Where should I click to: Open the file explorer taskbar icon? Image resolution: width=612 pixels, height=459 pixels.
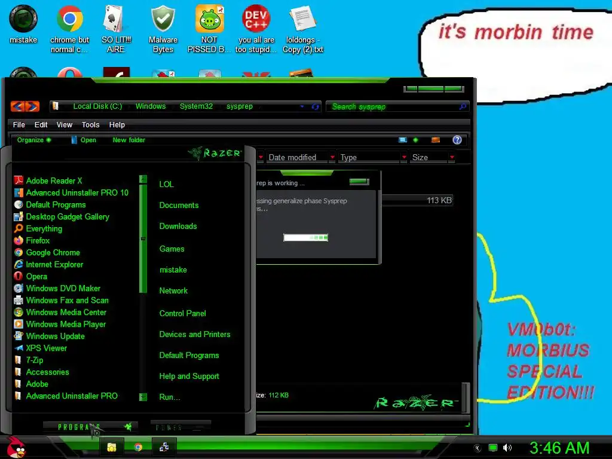click(112, 447)
